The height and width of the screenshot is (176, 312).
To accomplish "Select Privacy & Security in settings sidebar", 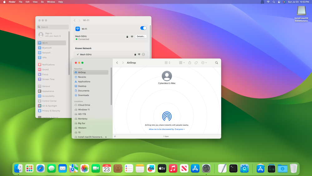I will pyautogui.click(x=51, y=111).
